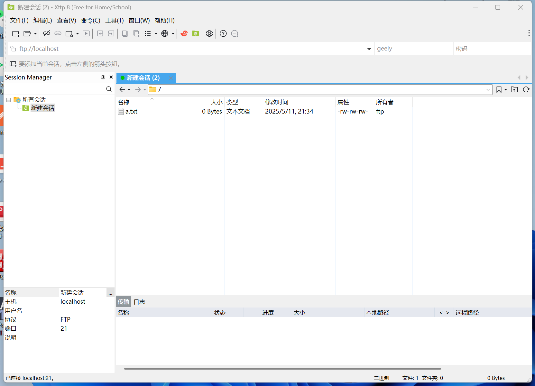This screenshot has width=535, height=386.
Task: Open the 窗口(W) menu
Action: click(139, 20)
